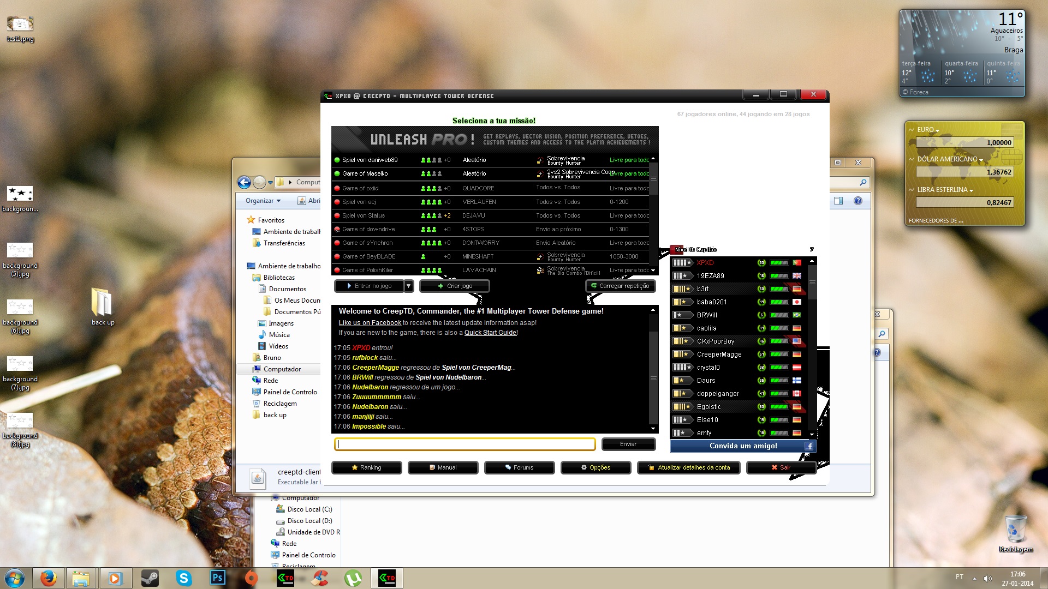The height and width of the screenshot is (589, 1048).
Task: Click the Japan flag next to baba0201
Action: 796,302
